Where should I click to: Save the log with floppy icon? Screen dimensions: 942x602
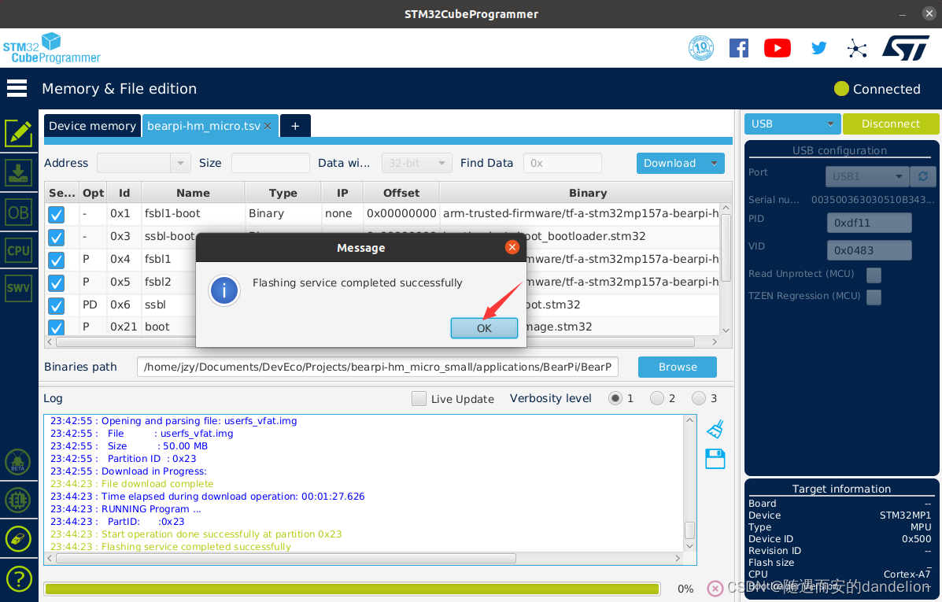[x=715, y=459]
